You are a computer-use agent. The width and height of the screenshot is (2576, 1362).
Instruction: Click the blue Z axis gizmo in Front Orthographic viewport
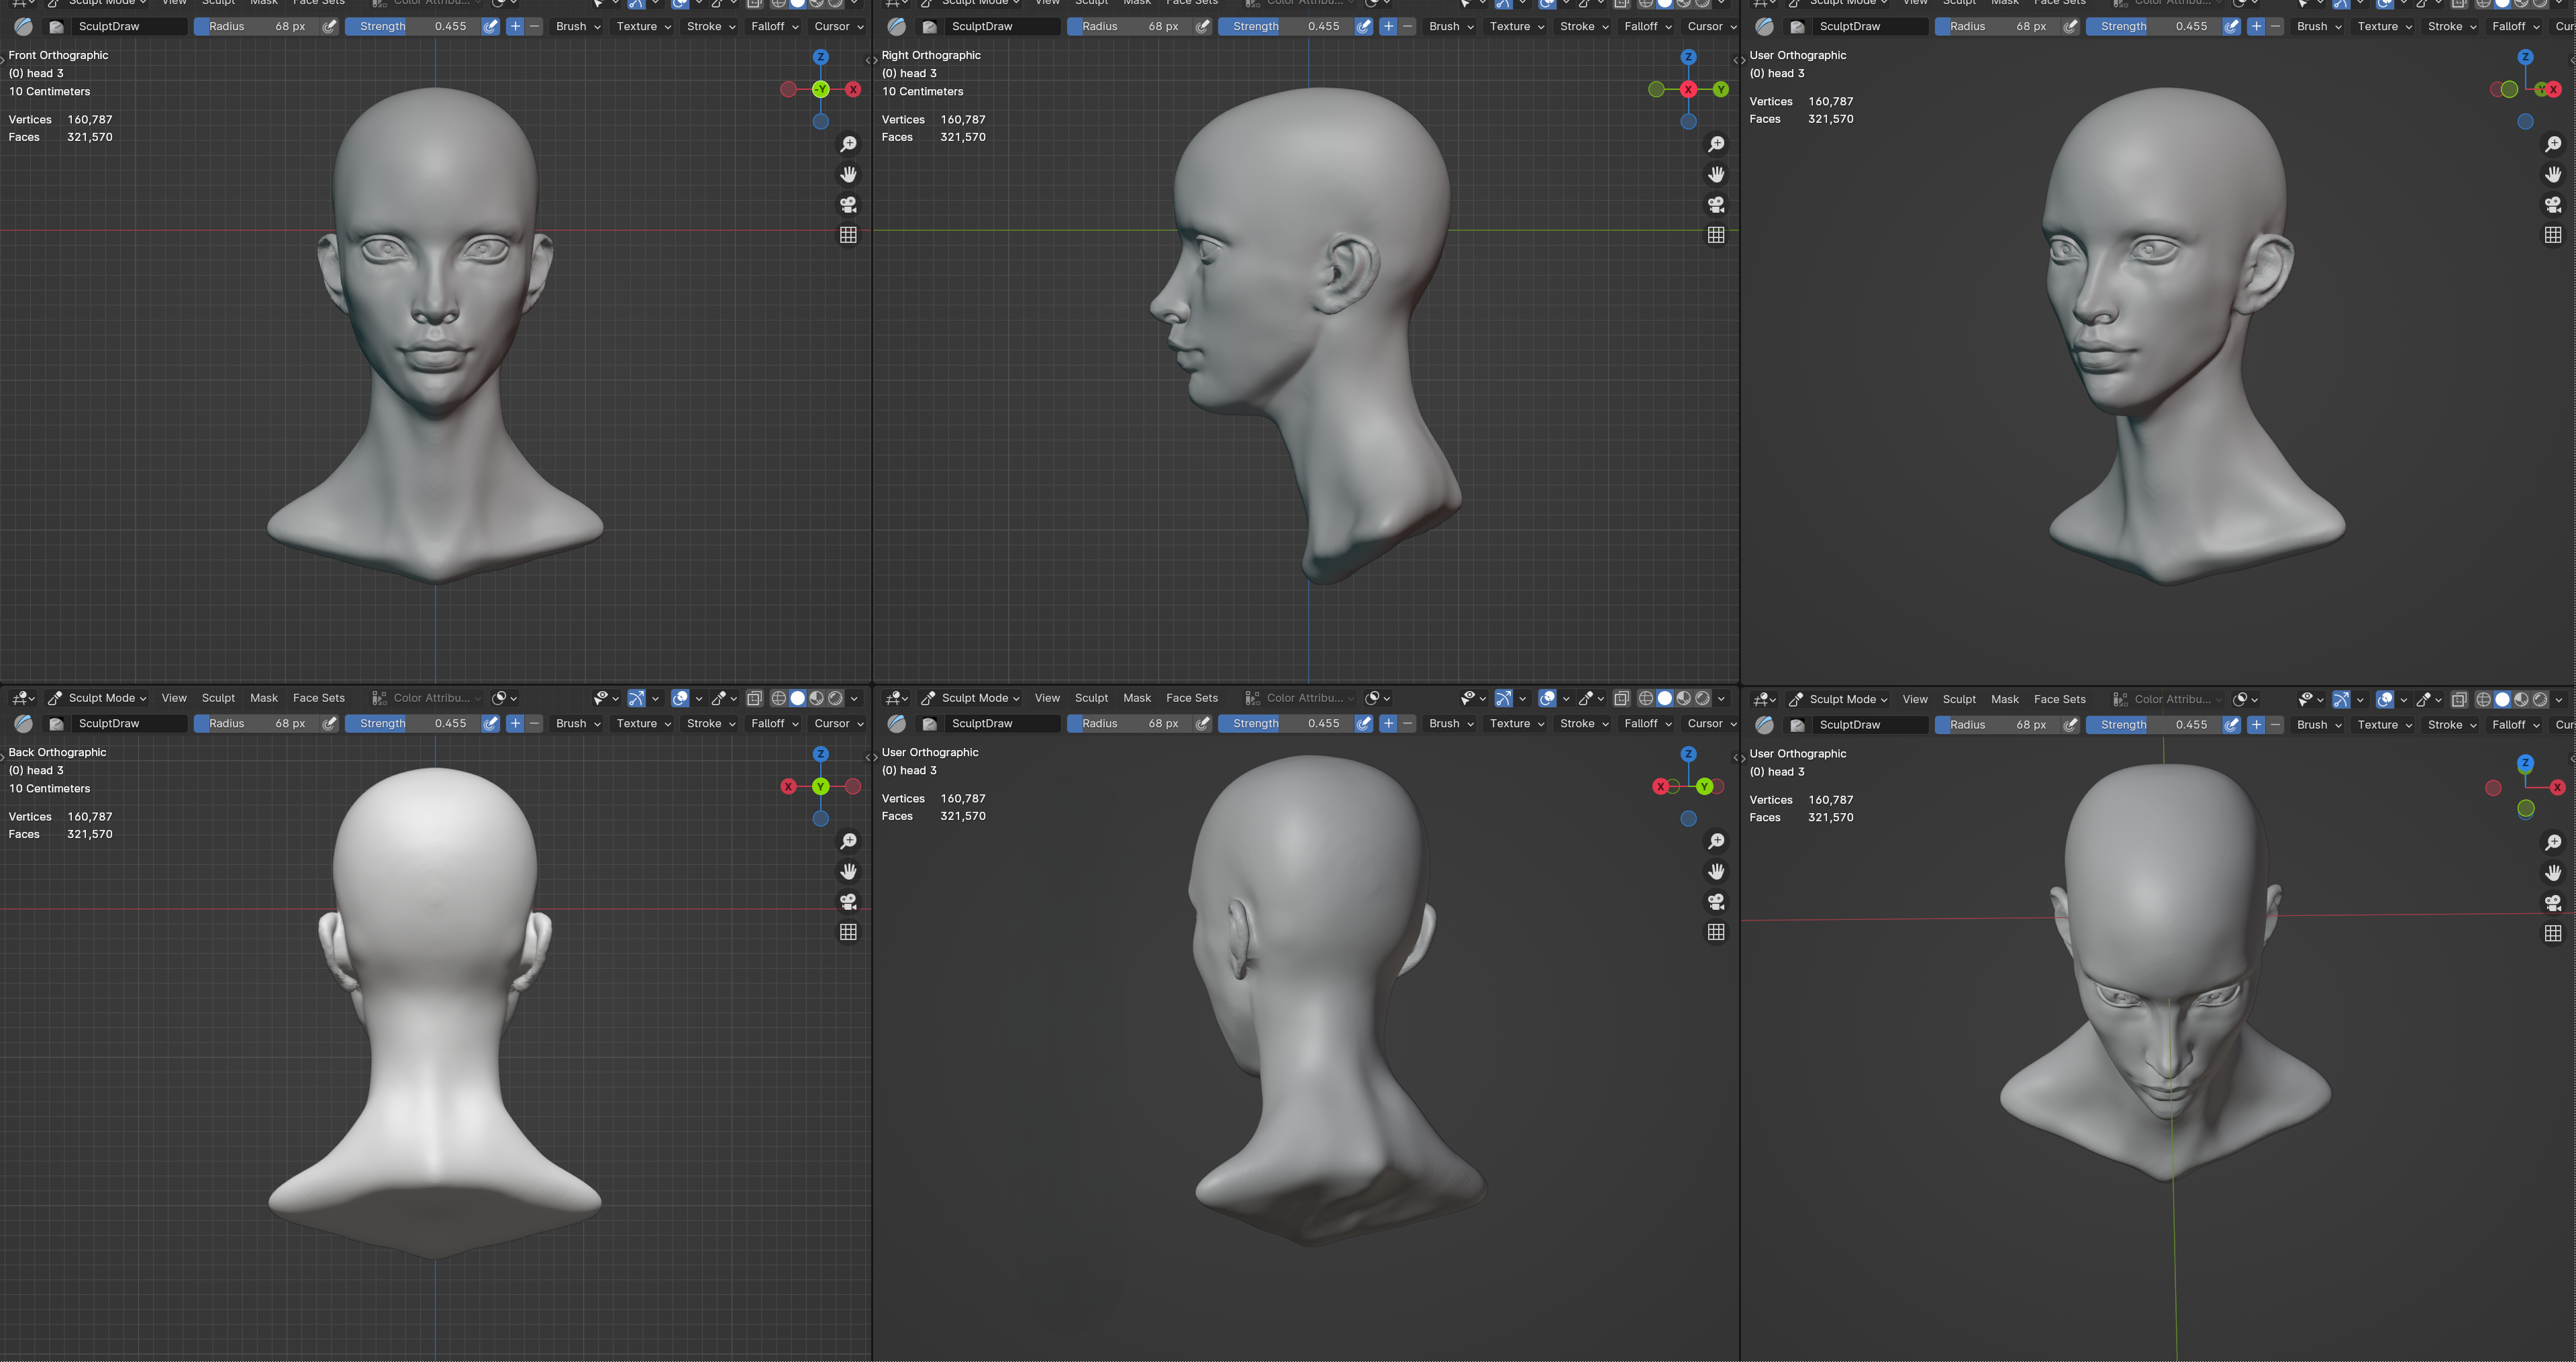pos(820,57)
